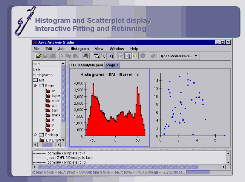Open the Histogram menu
The width and height of the screenshot is (245, 182).
click(x=80, y=48)
